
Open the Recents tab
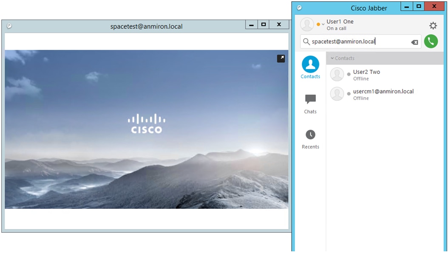[x=310, y=139]
